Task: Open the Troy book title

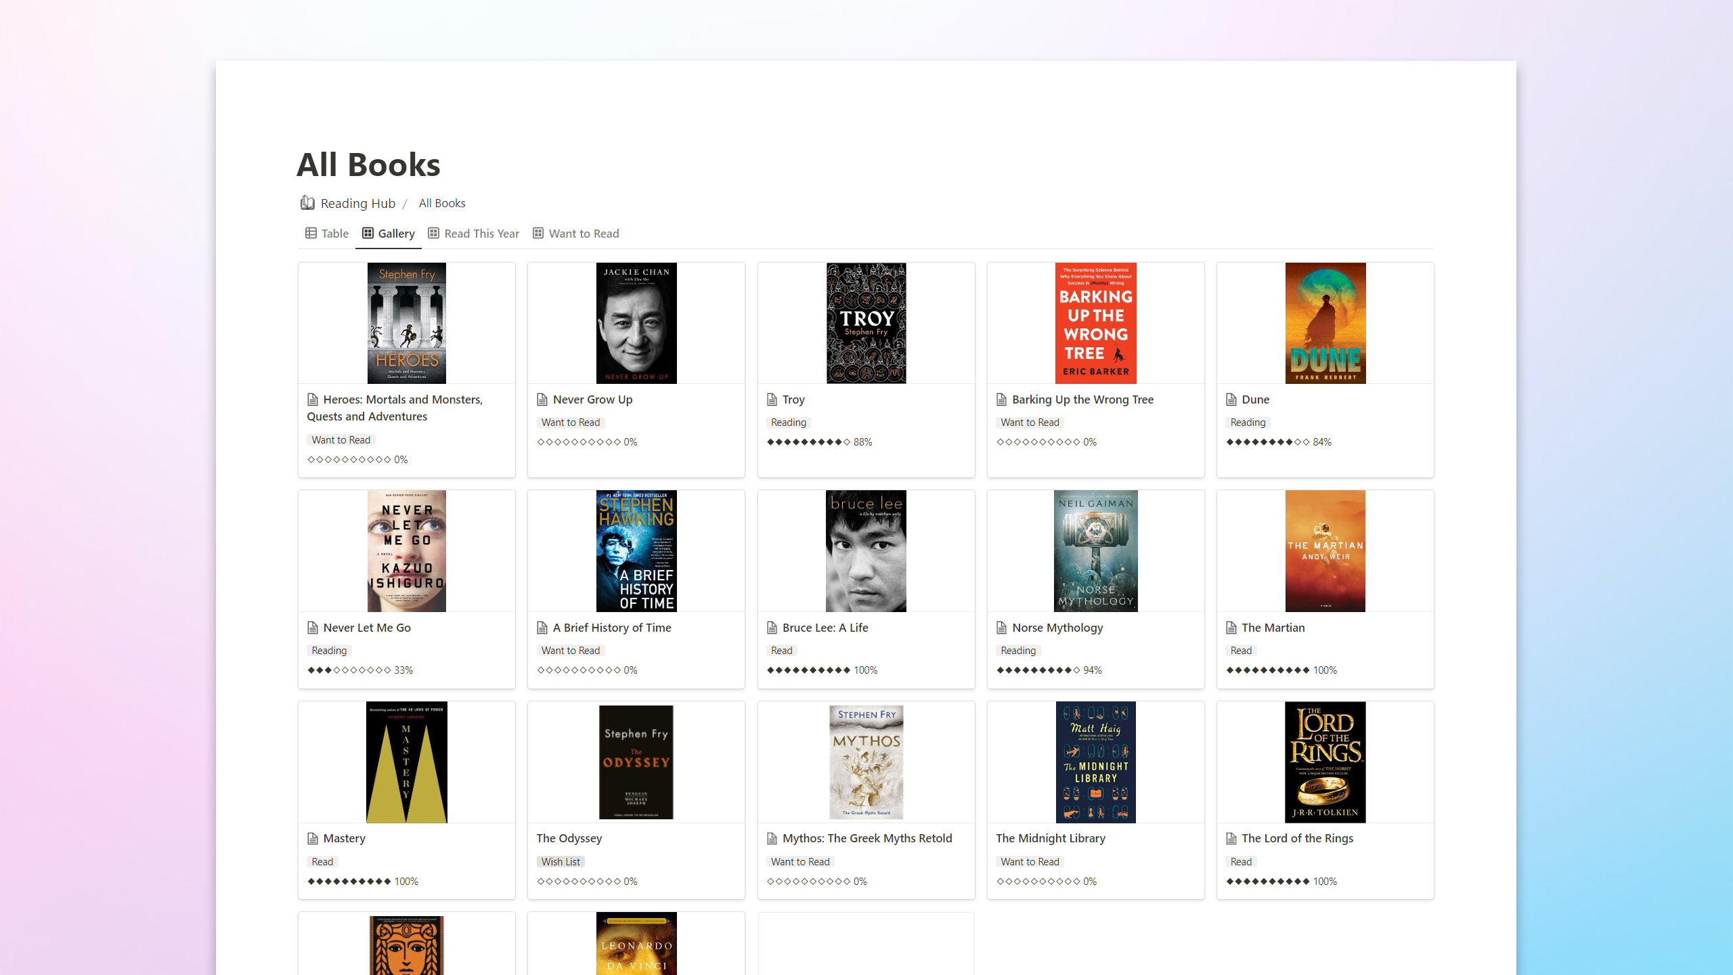Action: (793, 399)
